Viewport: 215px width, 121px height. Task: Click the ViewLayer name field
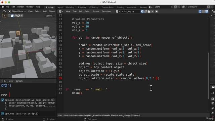[x=197, y=7]
